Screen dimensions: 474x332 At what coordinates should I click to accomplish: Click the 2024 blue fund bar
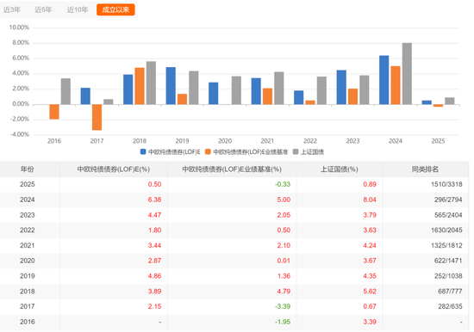(x=384, y=80)
